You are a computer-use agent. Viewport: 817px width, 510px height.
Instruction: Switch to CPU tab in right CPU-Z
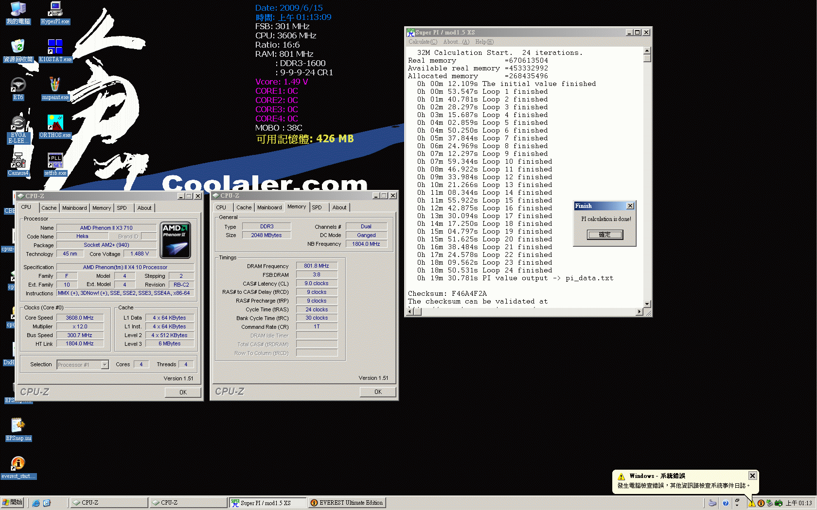pyautogui.click(x=221, y=207)
